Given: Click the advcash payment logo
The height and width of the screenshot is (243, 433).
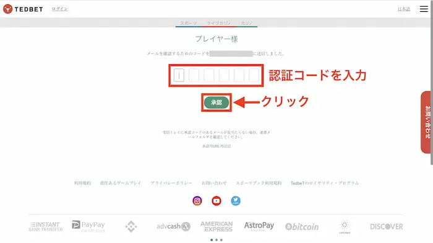Looking at the screenshot, I should (x=174, y=226).
